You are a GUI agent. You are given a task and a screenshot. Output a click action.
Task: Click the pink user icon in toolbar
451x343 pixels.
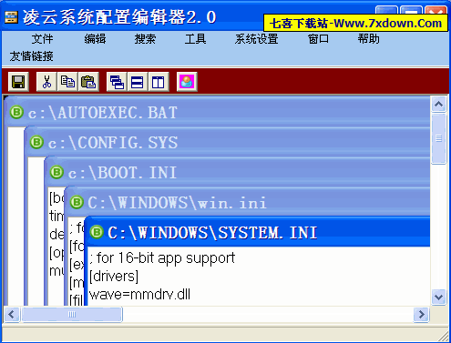(x=187, y=82)
